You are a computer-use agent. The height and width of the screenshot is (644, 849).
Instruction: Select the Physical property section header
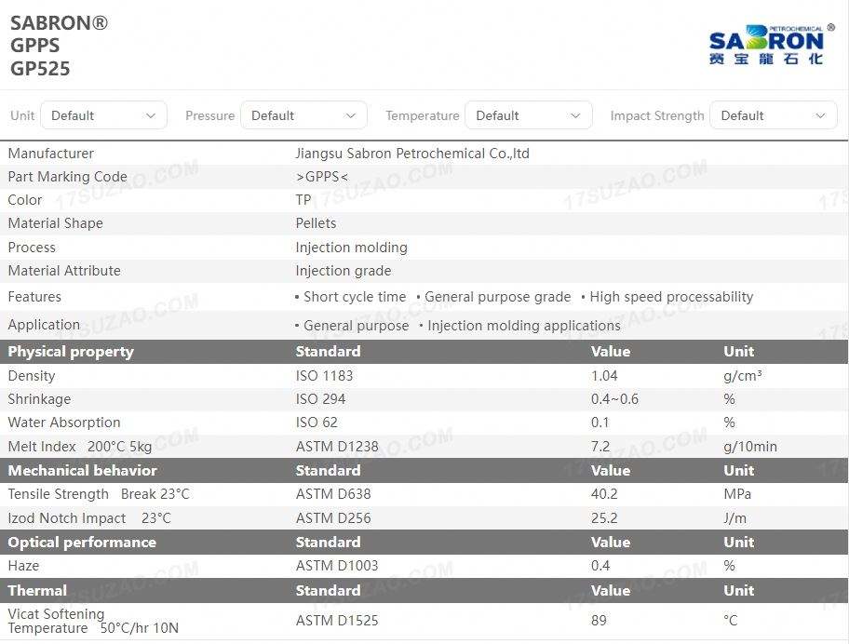[x=71, y=352]
